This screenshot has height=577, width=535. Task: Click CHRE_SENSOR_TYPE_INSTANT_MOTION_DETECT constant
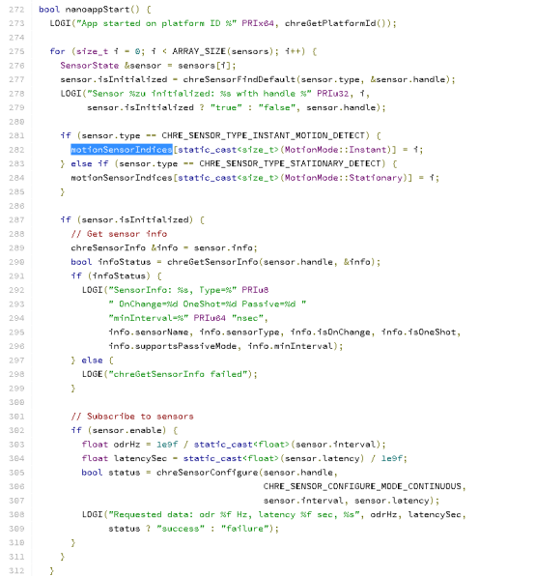coord(264,135)
